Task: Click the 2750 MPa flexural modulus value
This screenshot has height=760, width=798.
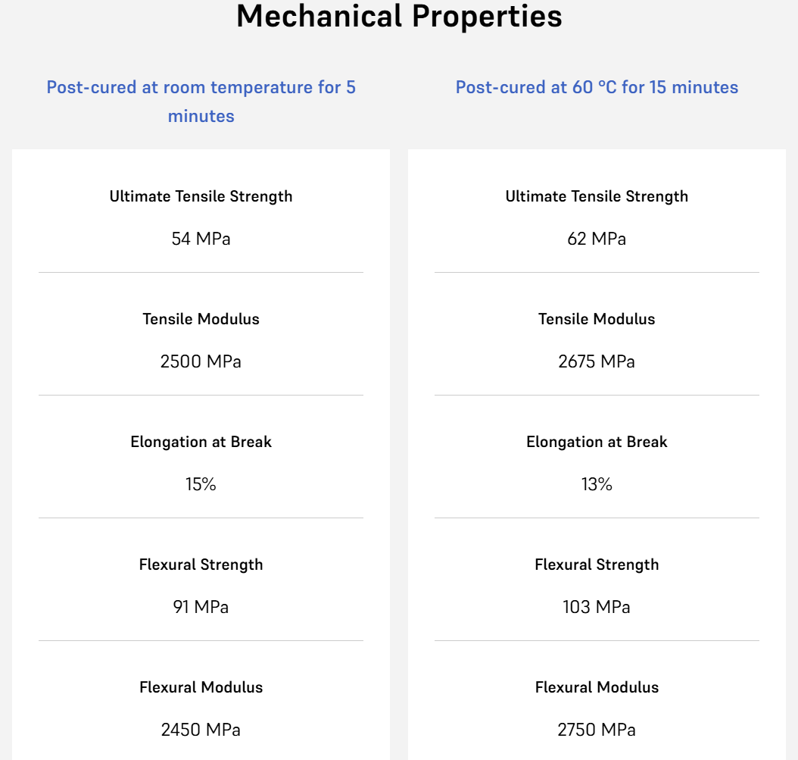Action: 597,730
